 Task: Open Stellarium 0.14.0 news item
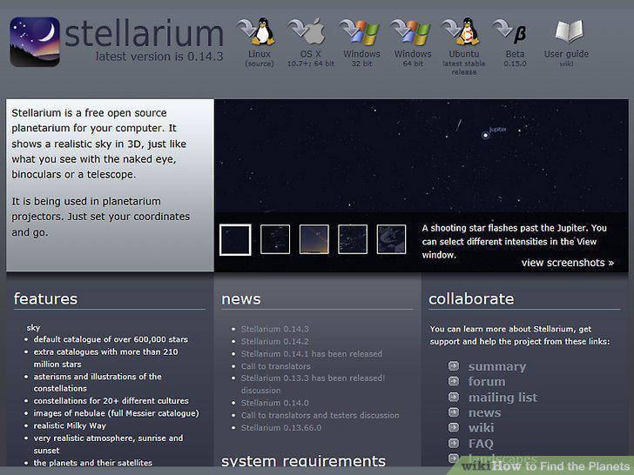(275, 403)
